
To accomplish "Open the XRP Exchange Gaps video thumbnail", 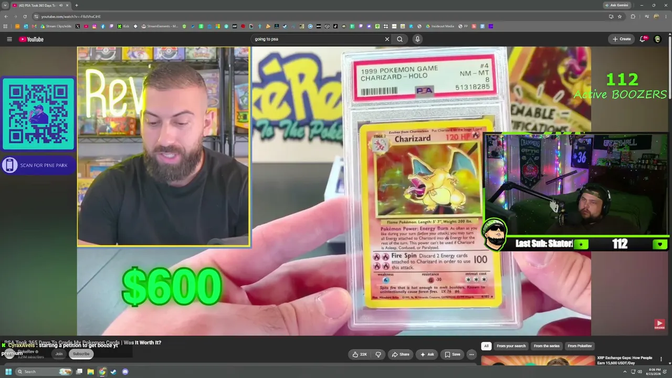I will (538, 361).
